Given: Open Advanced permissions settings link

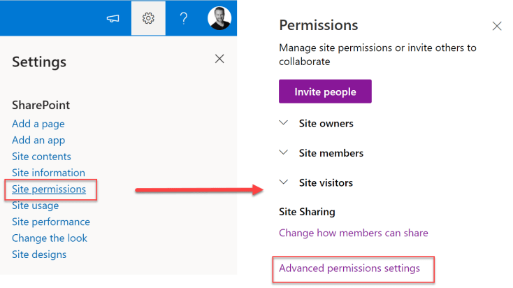Looking at the screenshot, I should [x=349, y=268].
